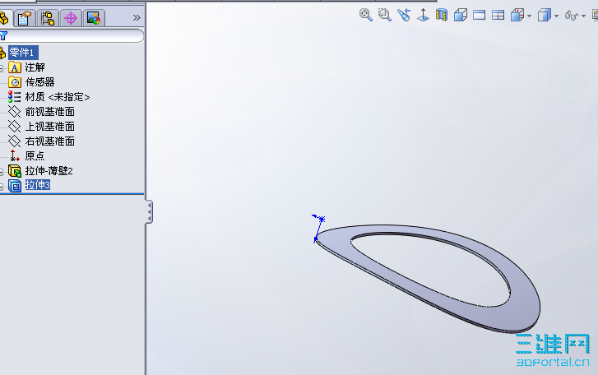The width and height of the screenshot is (598, 375).
Task: Open the View Orientation dropdown arrow
Action: [529, 16]
